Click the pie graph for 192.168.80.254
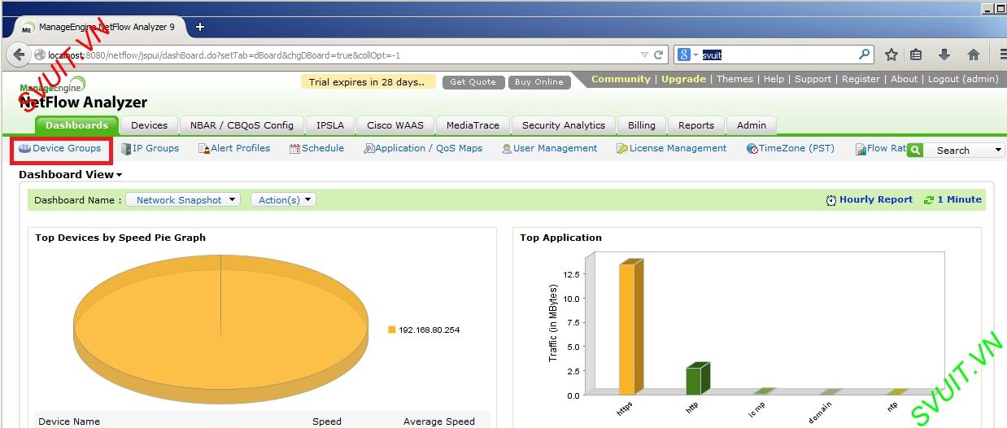Image resolution: width=1007 pixels, height=428 pixels. click(221, 328)
